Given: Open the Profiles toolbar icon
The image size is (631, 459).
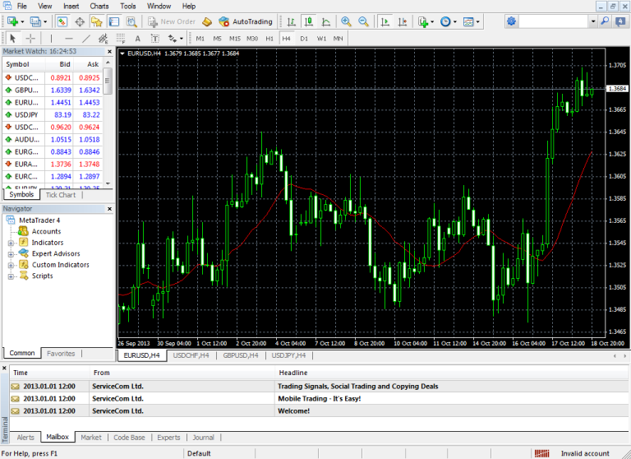Looking at the screenshot, I should coord(35,21).
